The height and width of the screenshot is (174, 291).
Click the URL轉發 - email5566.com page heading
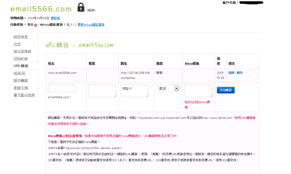pos(80,45)
